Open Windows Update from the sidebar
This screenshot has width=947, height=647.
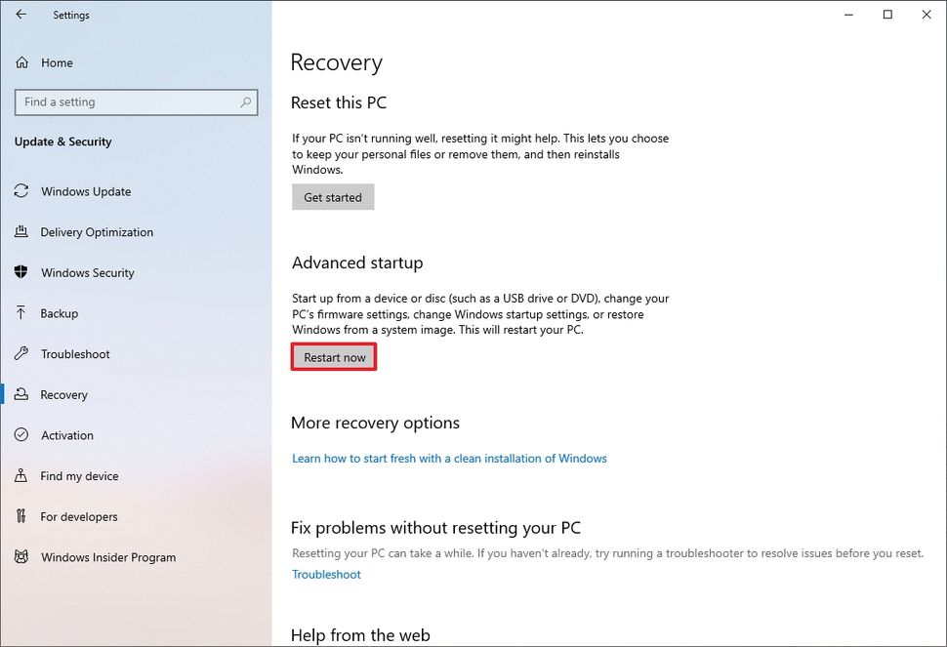(x=86, y=191)
